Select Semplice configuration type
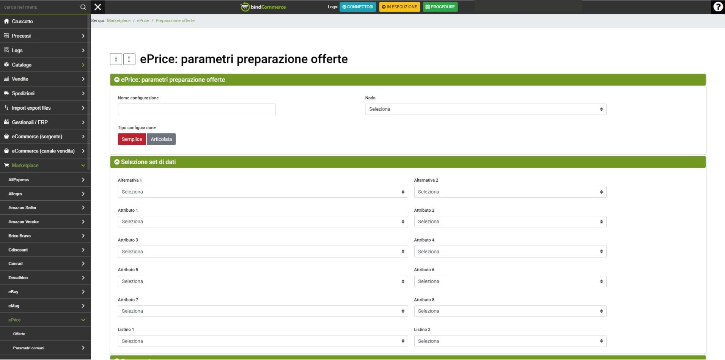725x360 pixels. pos(132,139)
